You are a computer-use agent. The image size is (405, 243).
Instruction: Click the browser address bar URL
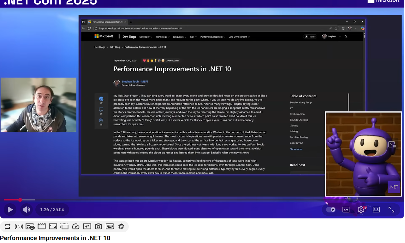coord(140,28)
